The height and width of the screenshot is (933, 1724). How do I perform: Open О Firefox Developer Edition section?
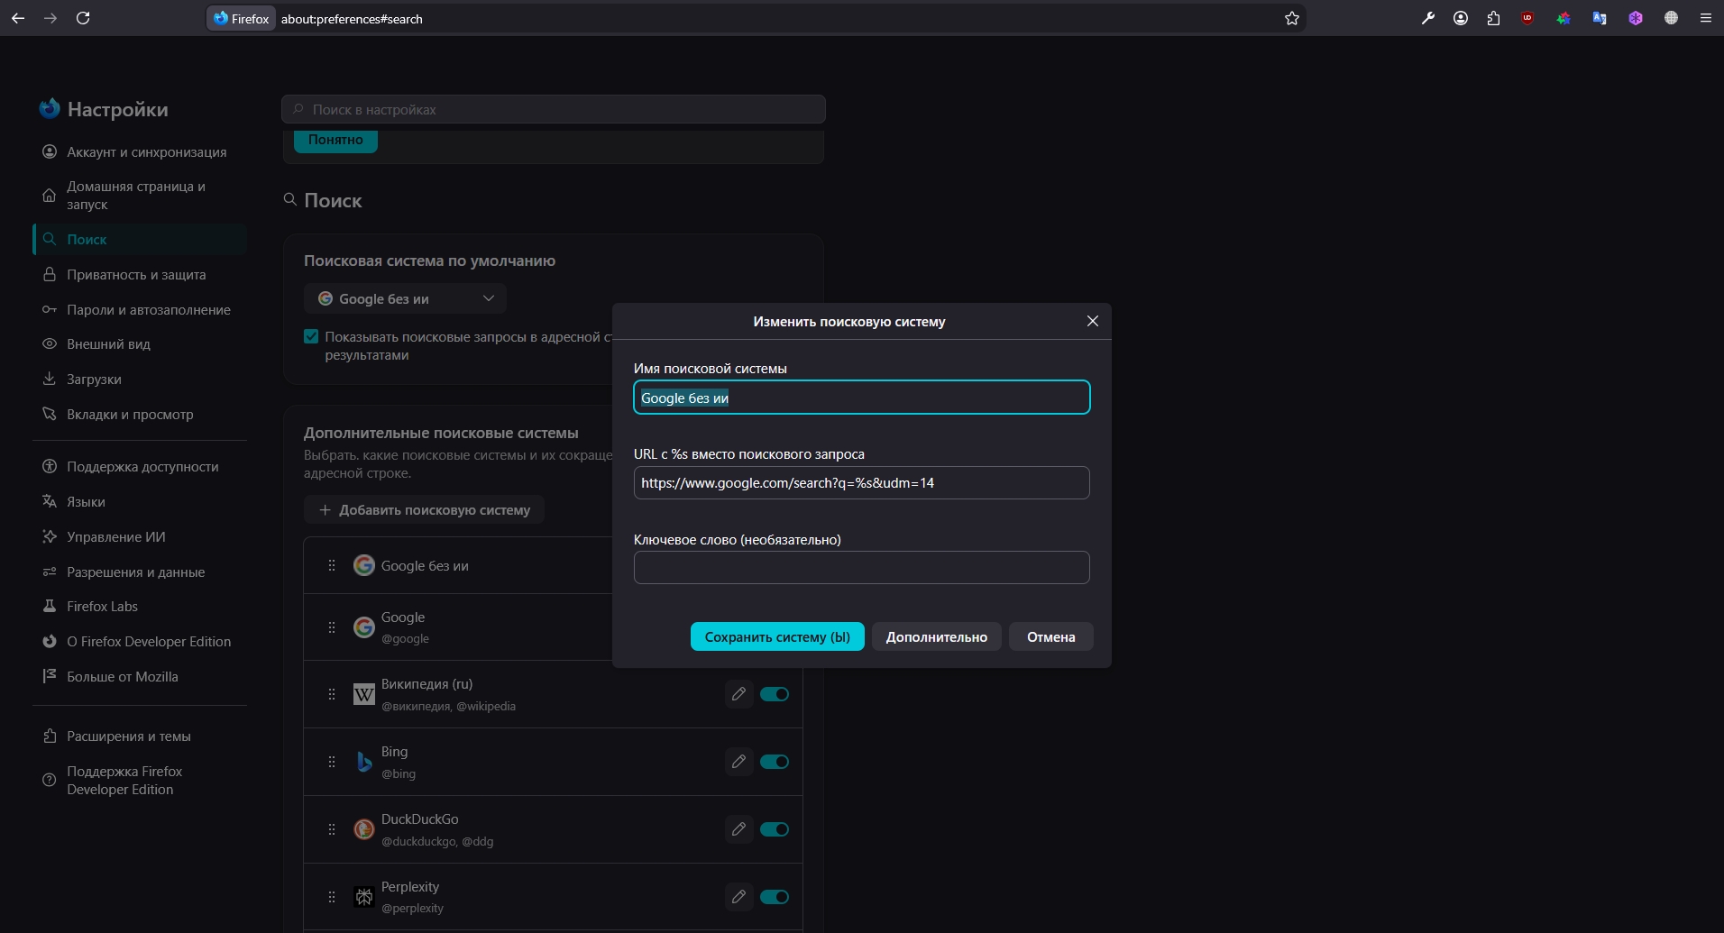pyautogui.click(x=140, y=641)
